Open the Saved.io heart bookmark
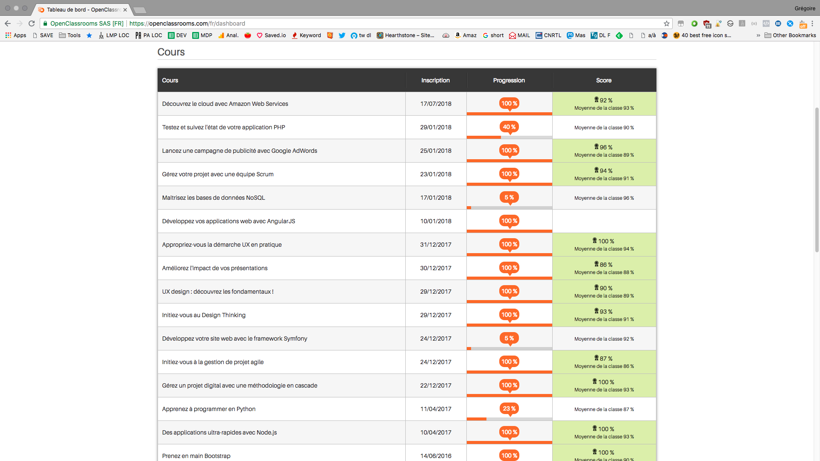 pyautogui.click(x=271, y=35)
